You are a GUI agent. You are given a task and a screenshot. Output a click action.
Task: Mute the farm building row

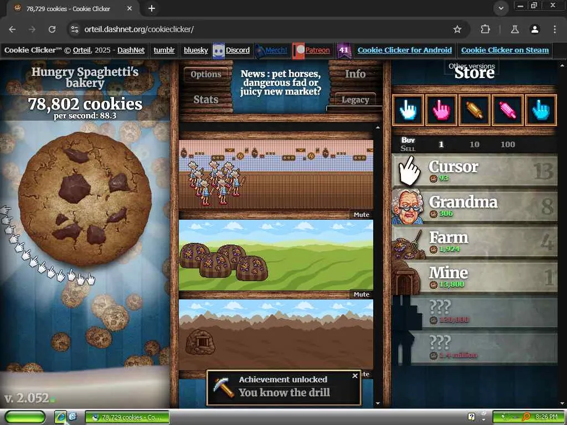tap(361, 294)
